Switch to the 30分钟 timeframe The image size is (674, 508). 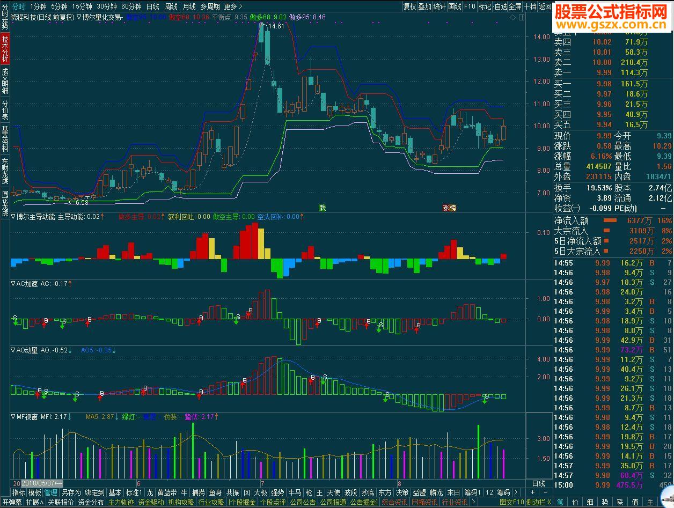click(x=107, y=6)
